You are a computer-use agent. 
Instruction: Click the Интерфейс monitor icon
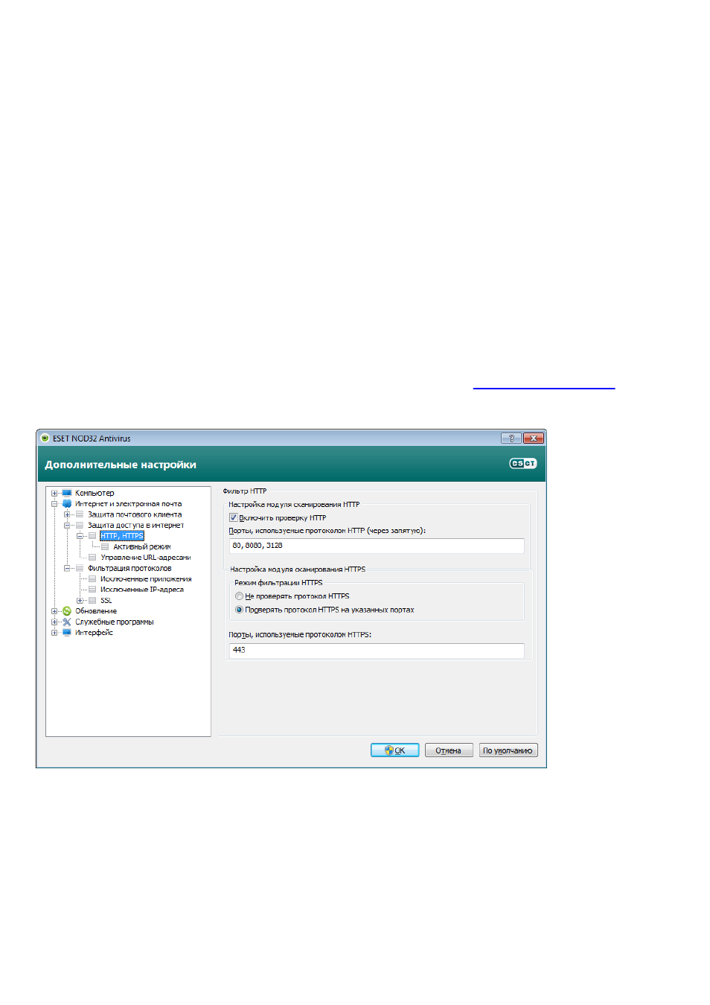pyautogui.click(x=67, y=633)
